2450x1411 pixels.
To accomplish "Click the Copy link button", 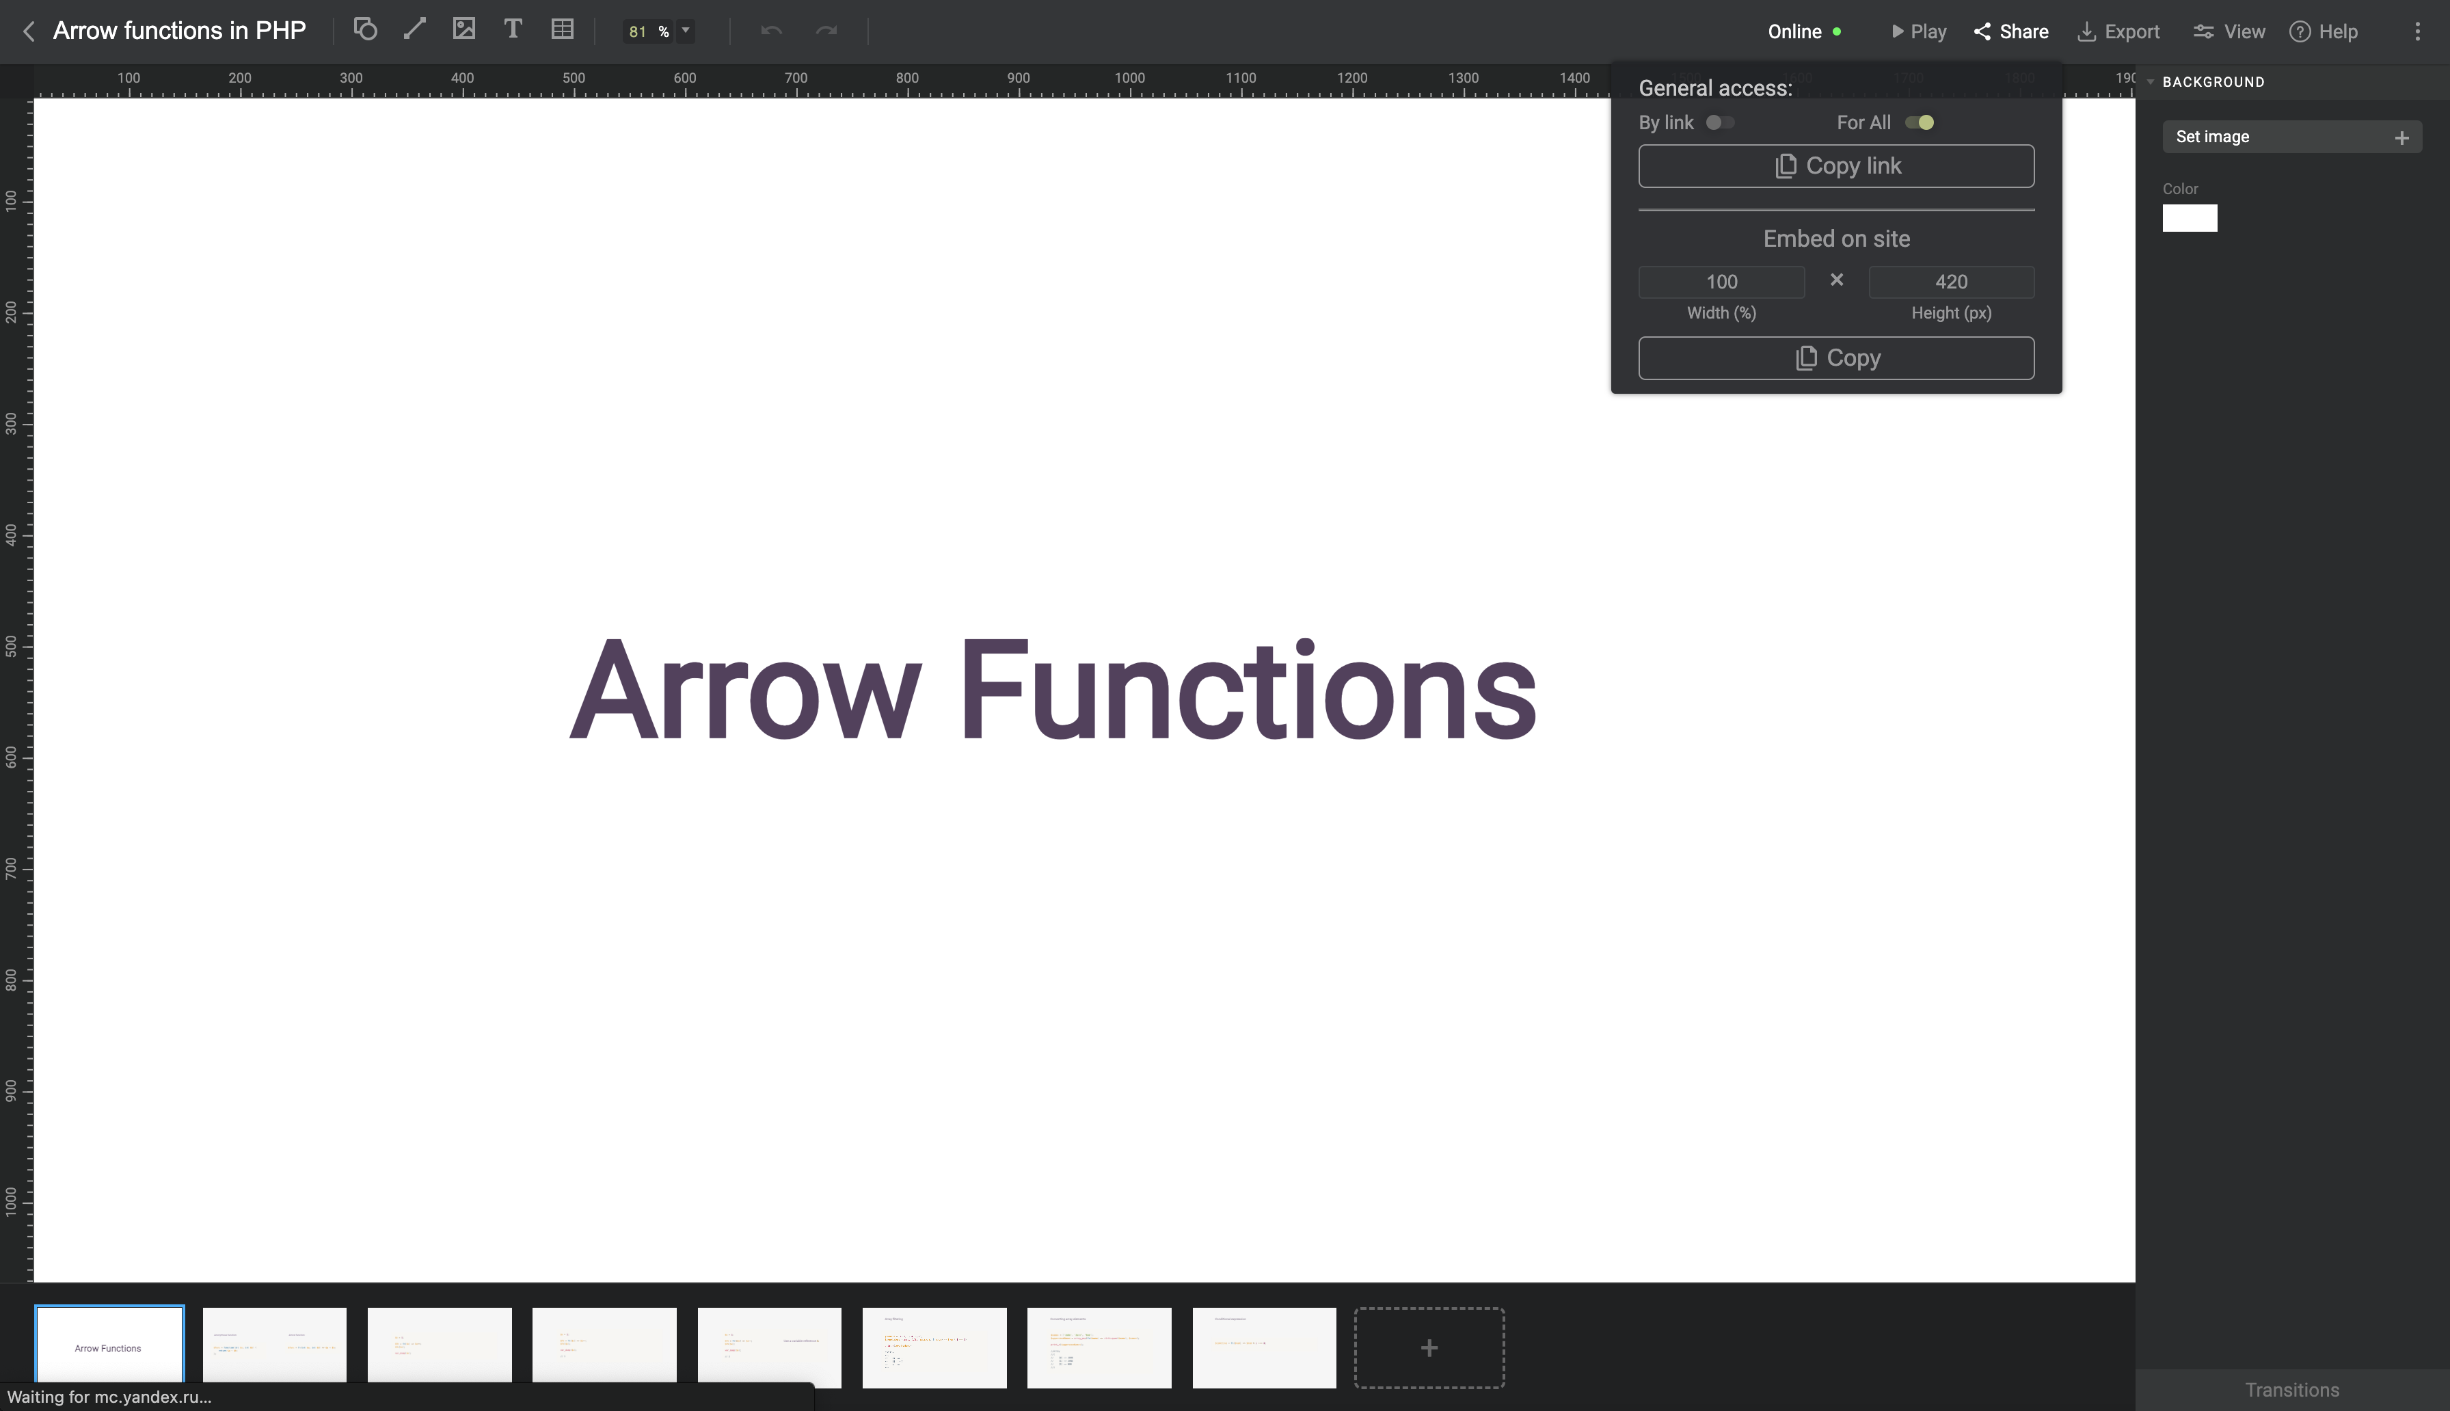I will pyautogui.click(x=1836, y=165).
